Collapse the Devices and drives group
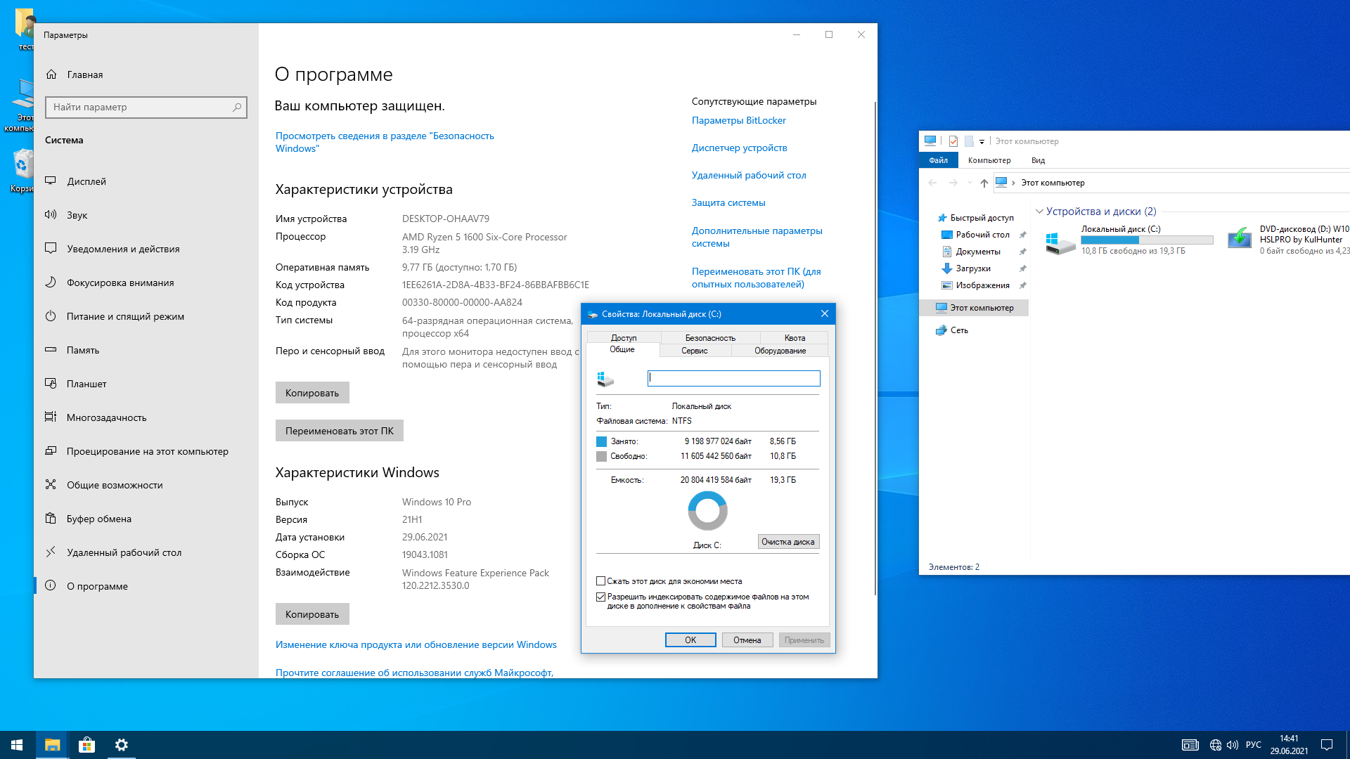1350x759 pixels. click(x=1039, y=212)
